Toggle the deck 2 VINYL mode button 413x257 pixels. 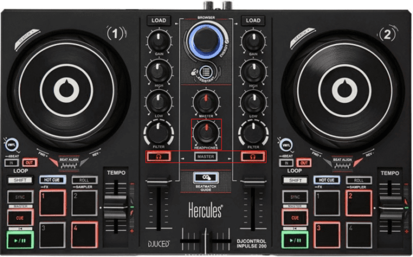[286, 145]
